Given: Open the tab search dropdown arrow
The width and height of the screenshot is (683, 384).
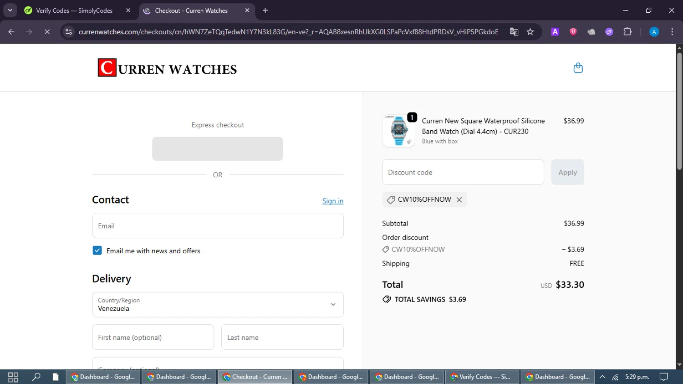Looking at the screenshot, I should (10, 10).
